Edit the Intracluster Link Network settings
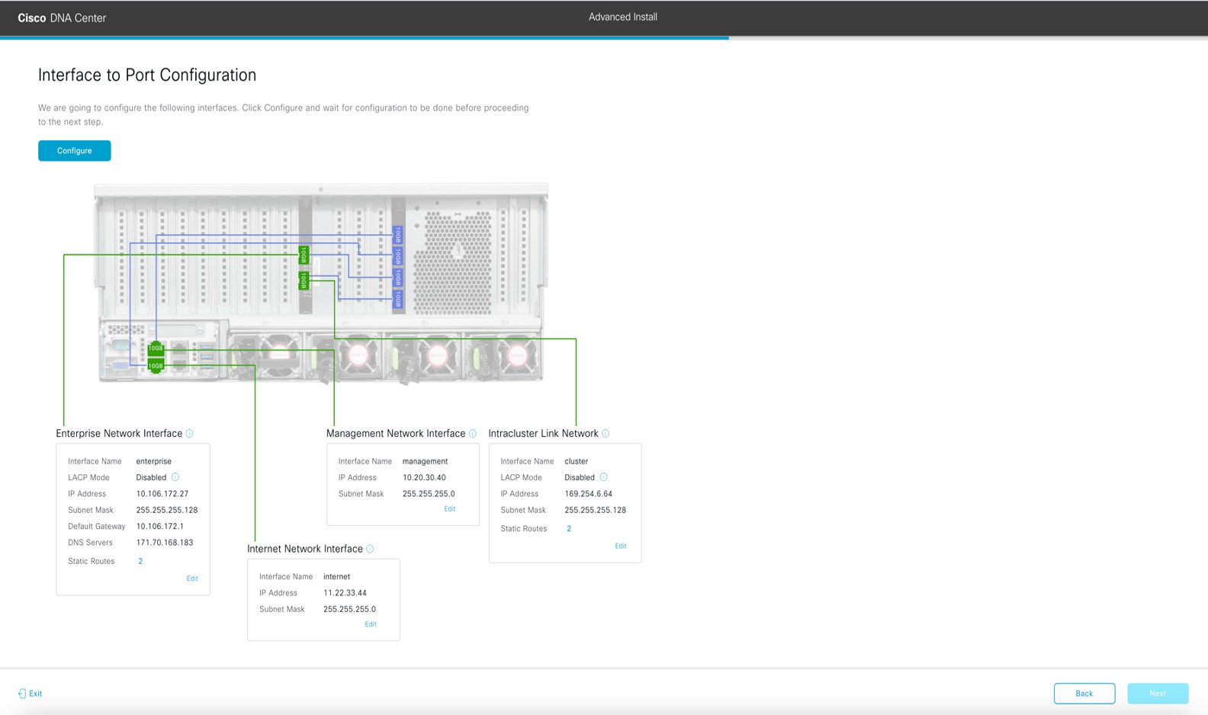Image resolution: width=1208 pixels, height=715 pixels. pyautogui.click(x=620, y=546)
